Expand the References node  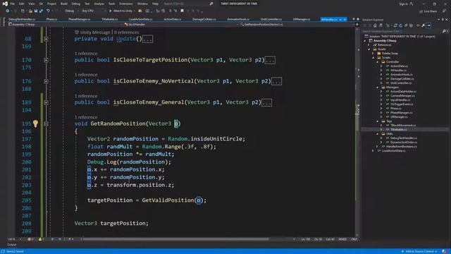click(x=369, y=45)
